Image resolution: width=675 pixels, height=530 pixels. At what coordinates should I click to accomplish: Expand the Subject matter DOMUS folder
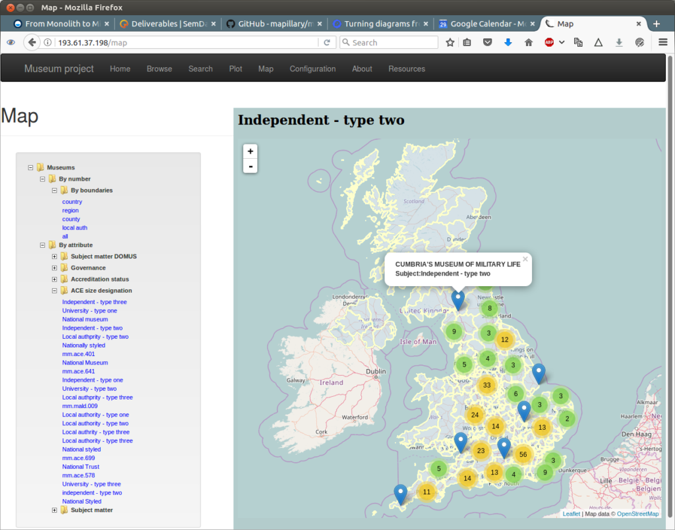pos(54,256)
